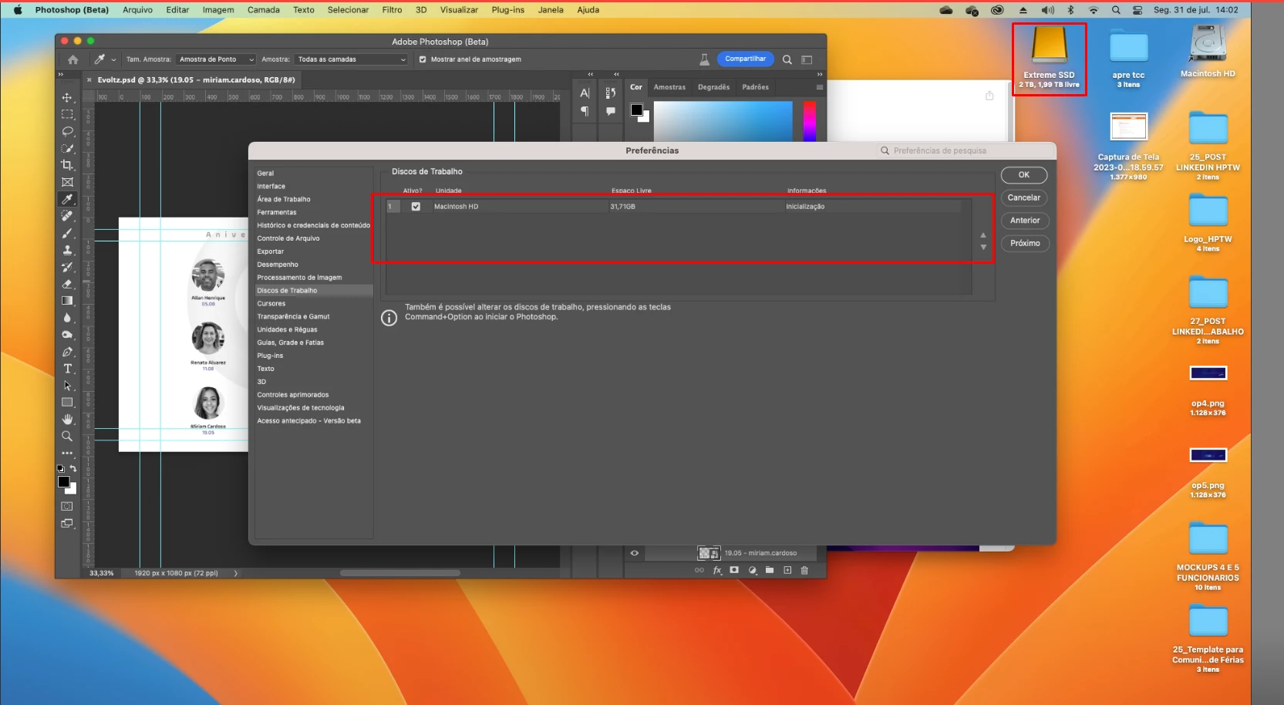Toggle Mostrar anel de amostragem checkbox
The image size is (1284, 705).
(423, 59)
